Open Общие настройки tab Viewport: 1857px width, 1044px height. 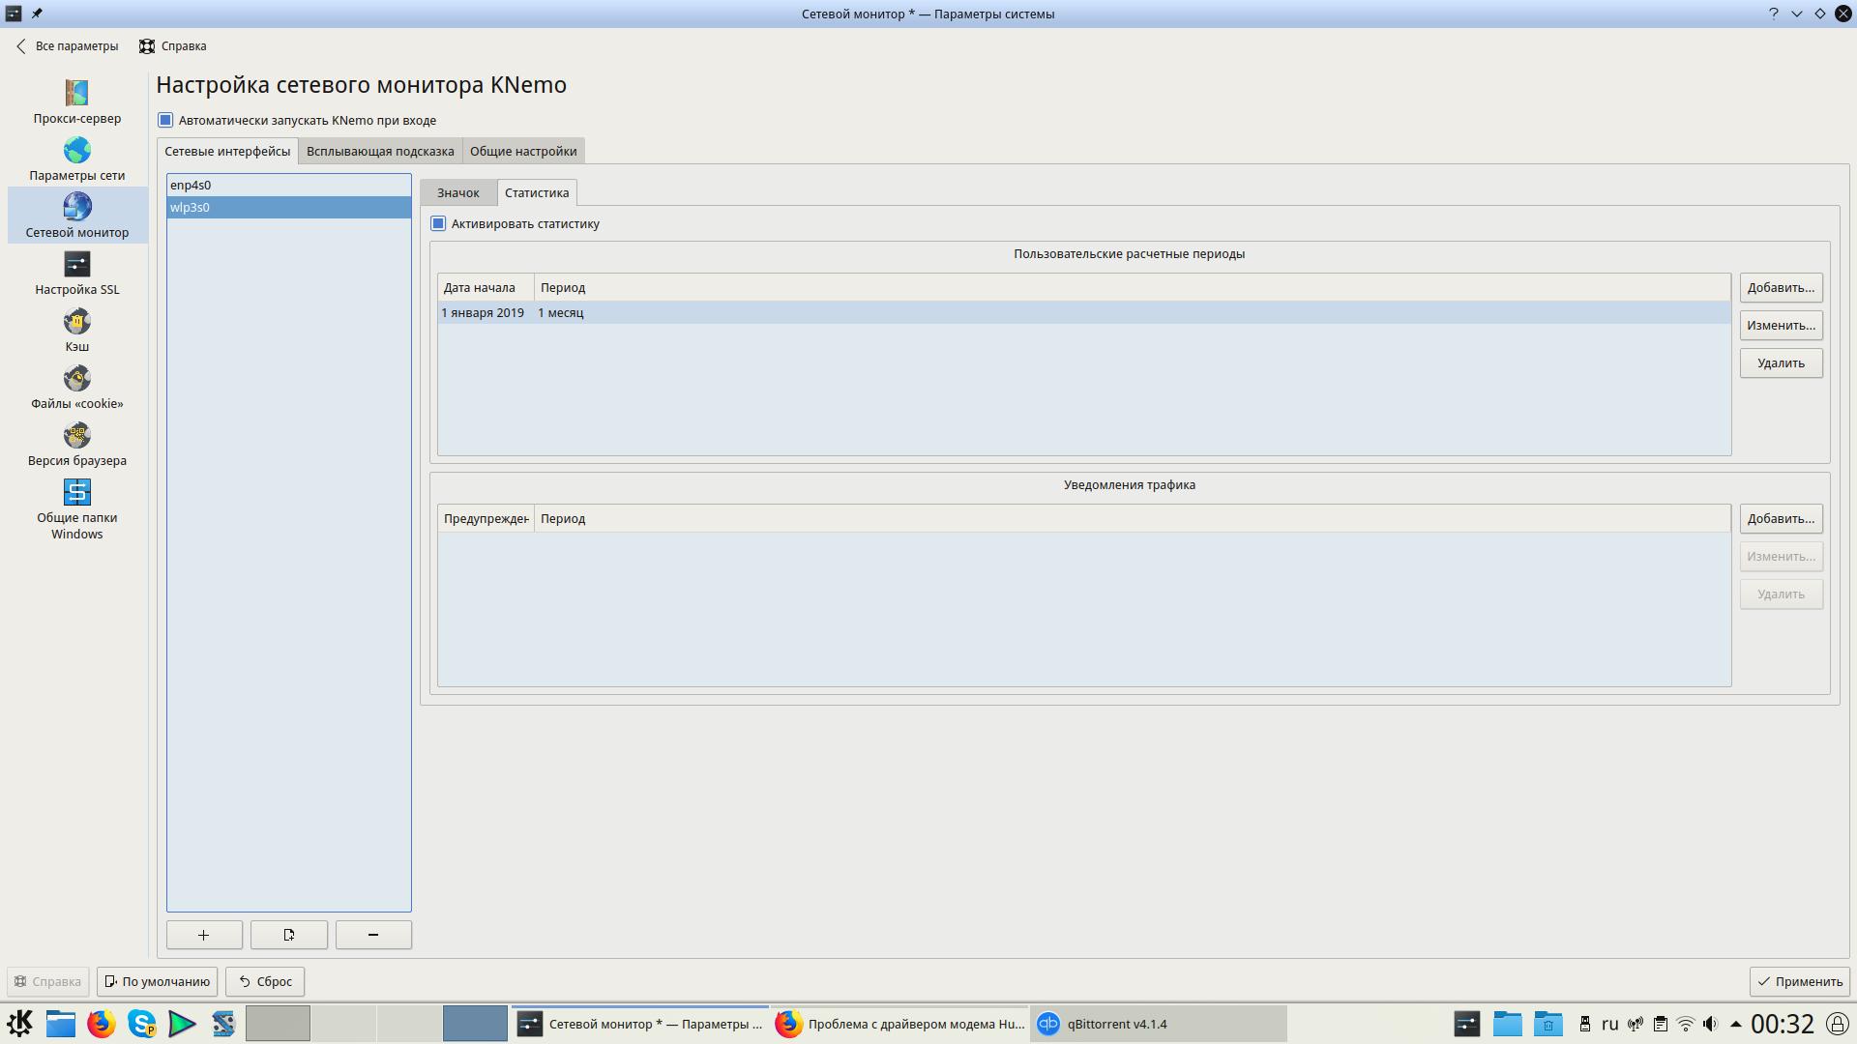[523, 151]
